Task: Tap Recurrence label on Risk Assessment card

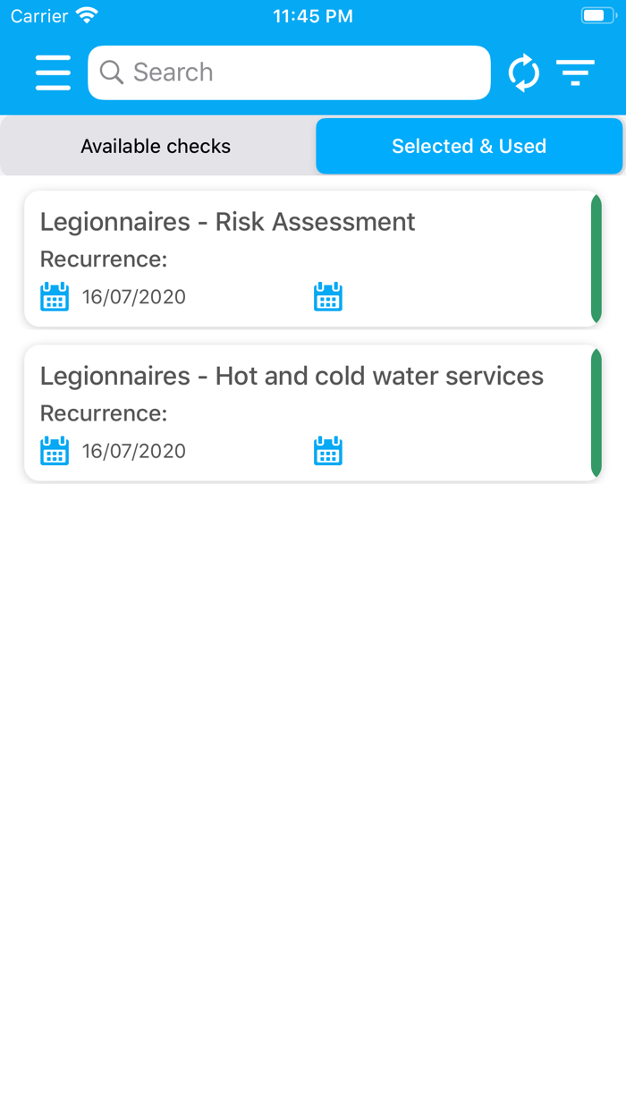Action: pos(104,259)
